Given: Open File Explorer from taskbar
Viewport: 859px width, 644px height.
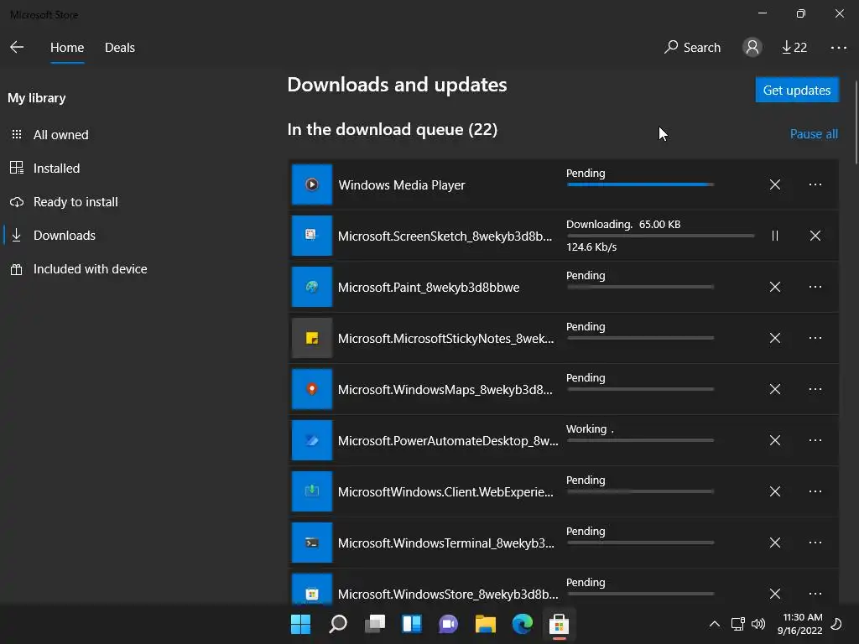Looking at the screenshot, I should tap(486, 624).
